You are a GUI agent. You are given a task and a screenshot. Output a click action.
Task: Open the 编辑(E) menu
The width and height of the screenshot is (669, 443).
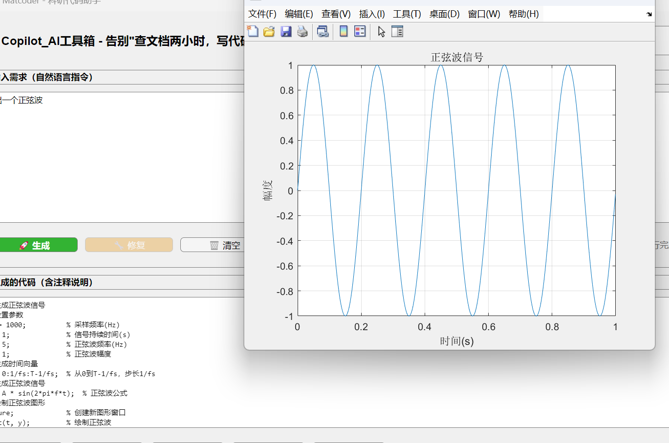299,14
